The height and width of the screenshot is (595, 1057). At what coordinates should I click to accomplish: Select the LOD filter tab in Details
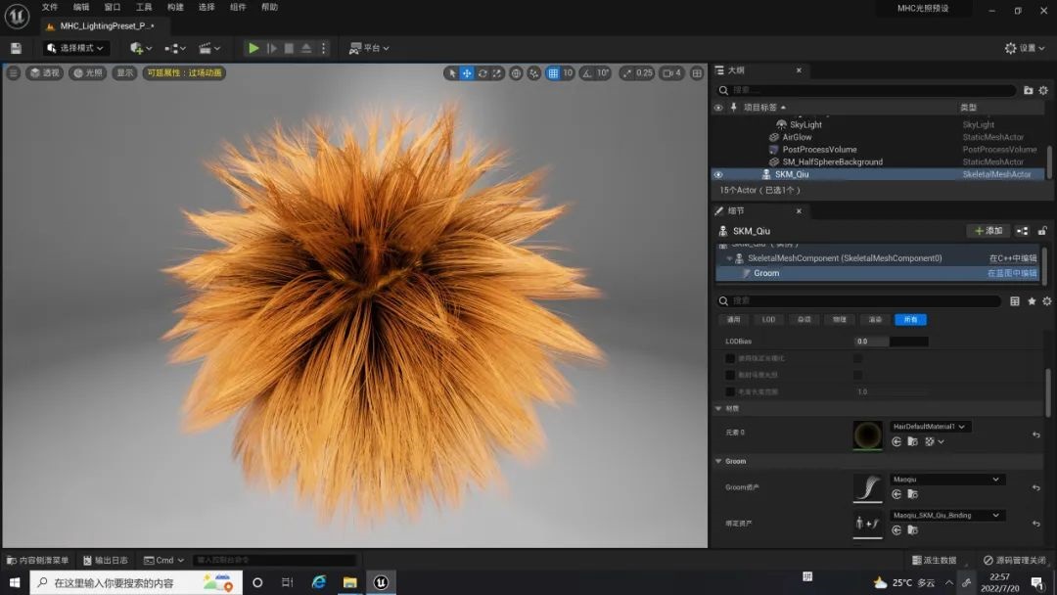tap(769, 320)
